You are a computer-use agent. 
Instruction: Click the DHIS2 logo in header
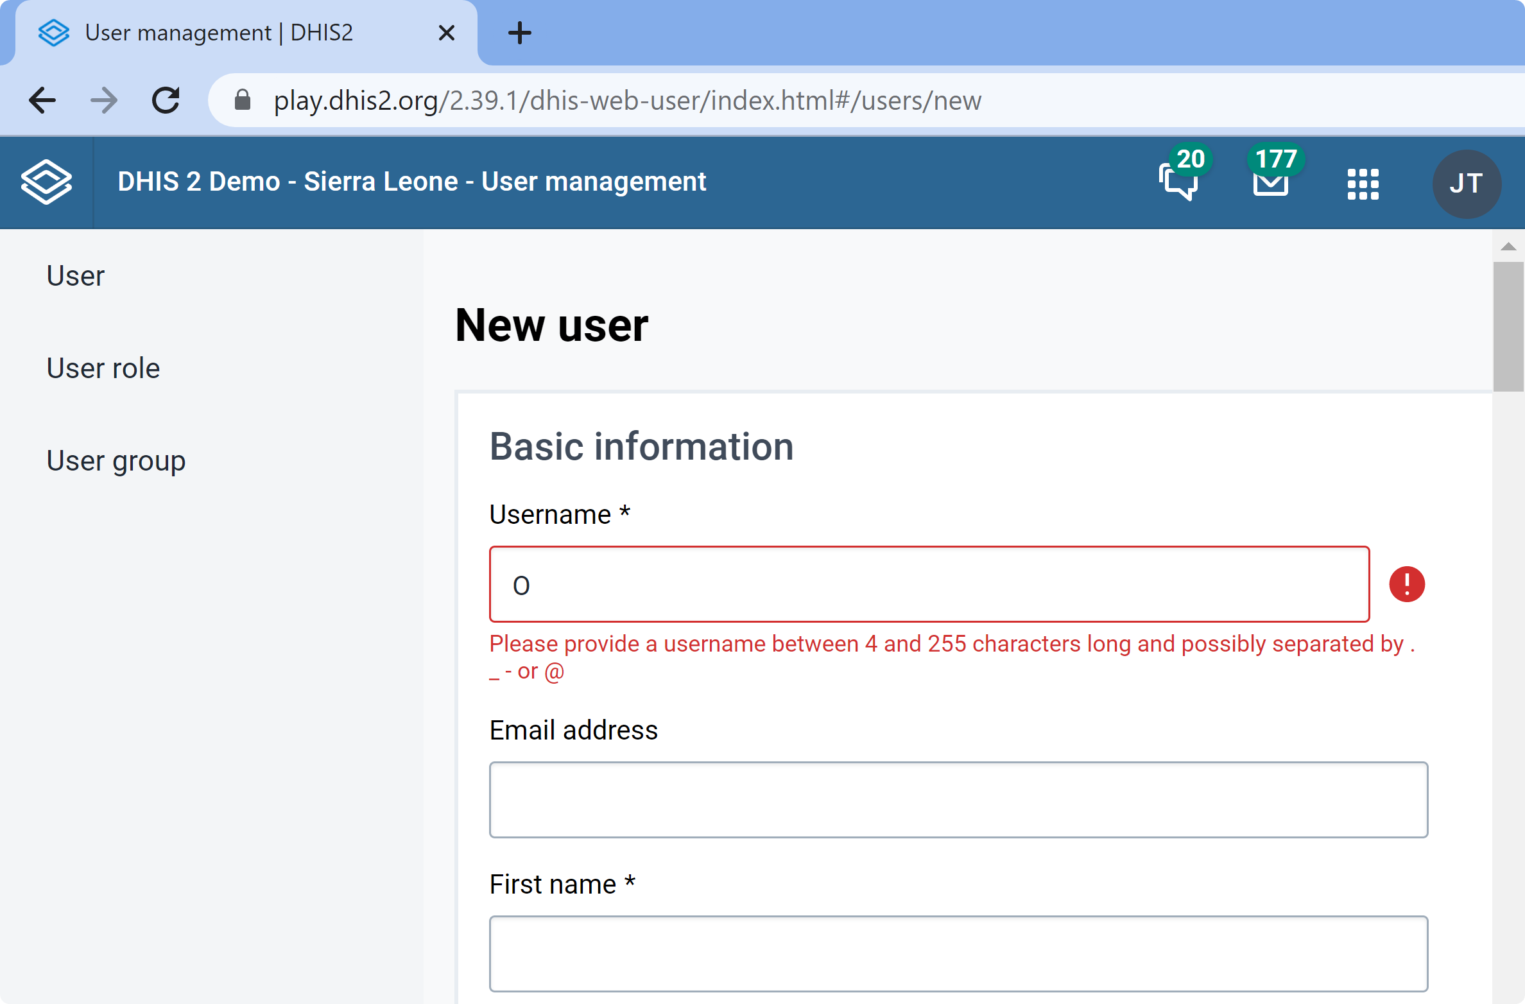46,182
